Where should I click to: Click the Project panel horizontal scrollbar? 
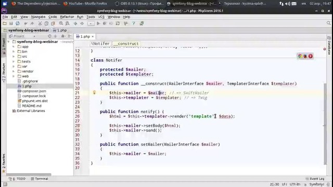[29, 175]
